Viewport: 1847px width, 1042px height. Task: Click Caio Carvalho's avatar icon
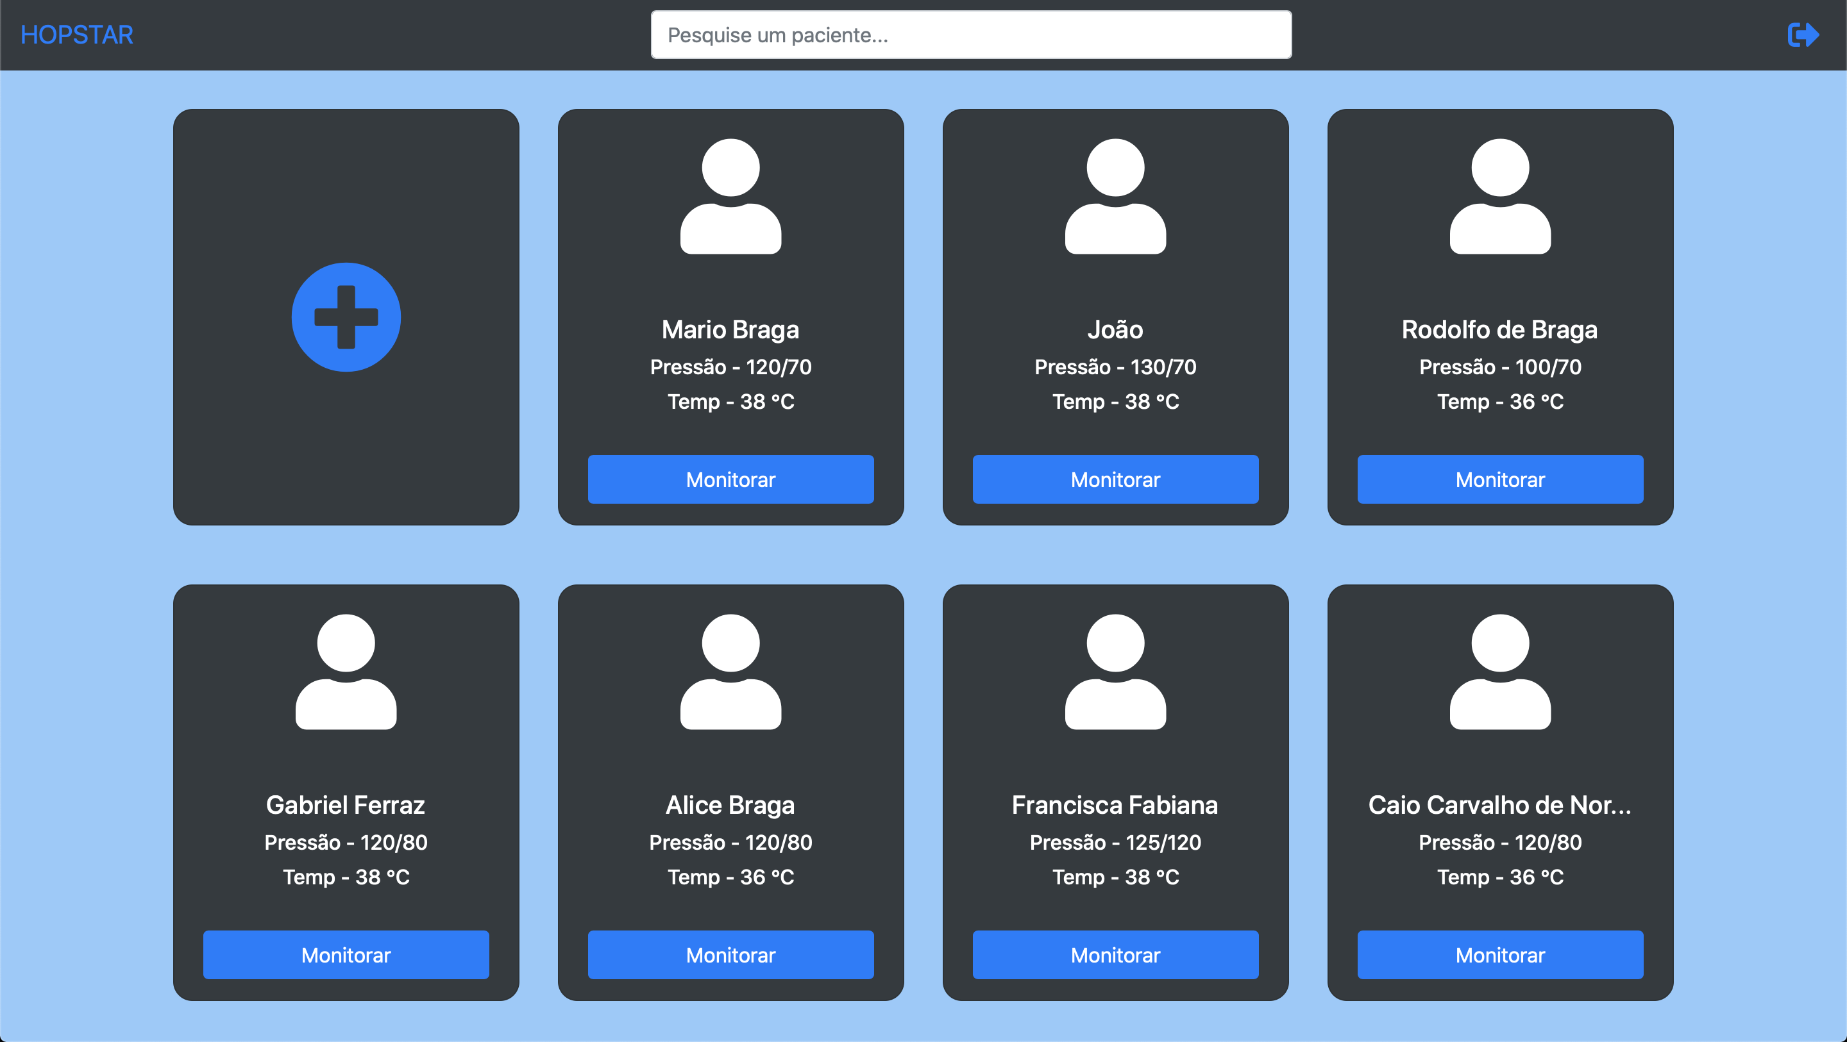tap(1499, 672)
